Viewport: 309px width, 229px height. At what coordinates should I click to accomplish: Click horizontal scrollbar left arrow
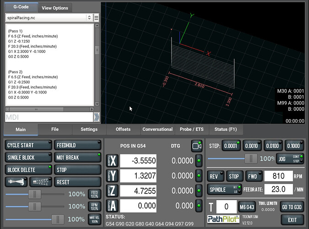coord(7,109)
